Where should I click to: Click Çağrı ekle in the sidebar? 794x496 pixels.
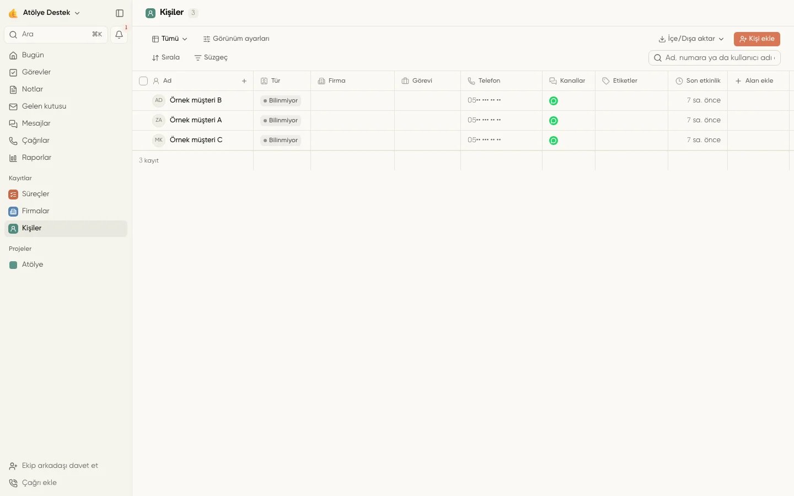[66, 483]
